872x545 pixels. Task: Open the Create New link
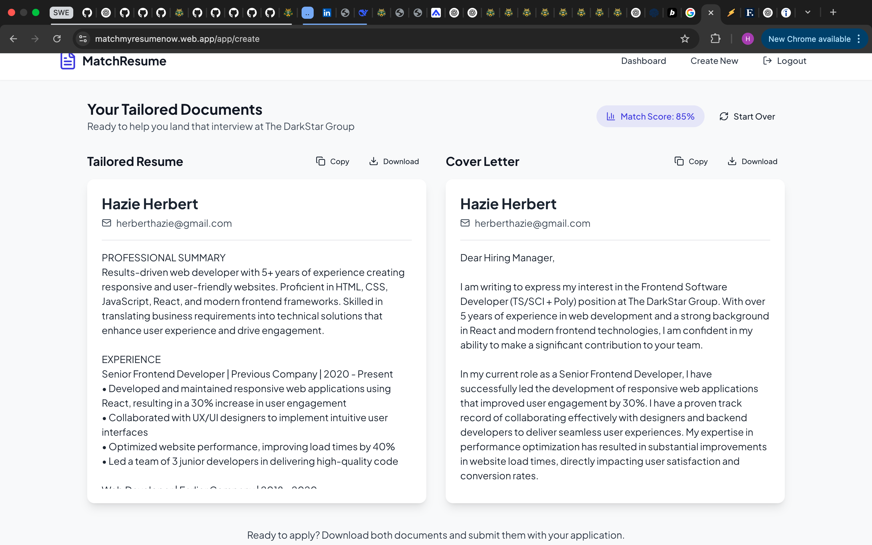[714, 61]
